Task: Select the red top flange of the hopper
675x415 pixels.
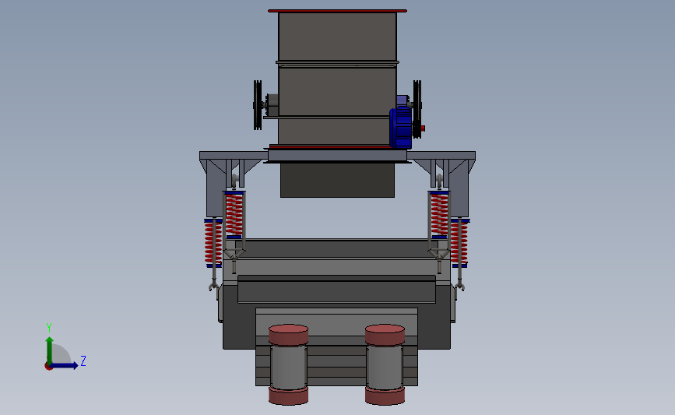Action: pyautogui.click(x=338, y=11)
